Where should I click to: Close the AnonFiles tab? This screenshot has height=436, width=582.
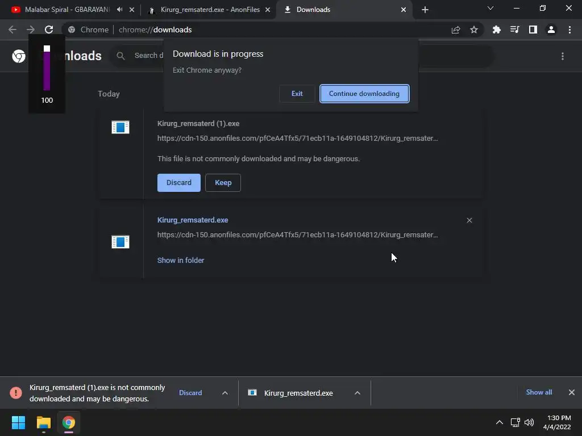268,10
